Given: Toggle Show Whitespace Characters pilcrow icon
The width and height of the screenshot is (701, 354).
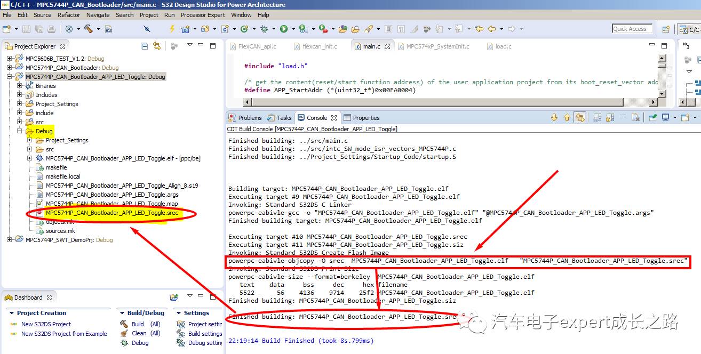Looking at the screenshot, I should tap(401, 29).
